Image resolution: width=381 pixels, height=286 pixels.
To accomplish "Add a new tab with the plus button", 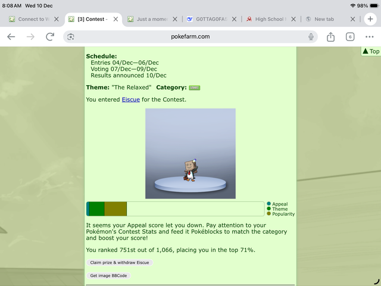I will [x=370, y=19].
